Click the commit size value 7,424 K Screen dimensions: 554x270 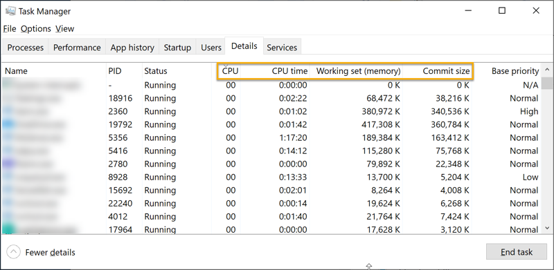pyautogui.click(x=456, y=216)
